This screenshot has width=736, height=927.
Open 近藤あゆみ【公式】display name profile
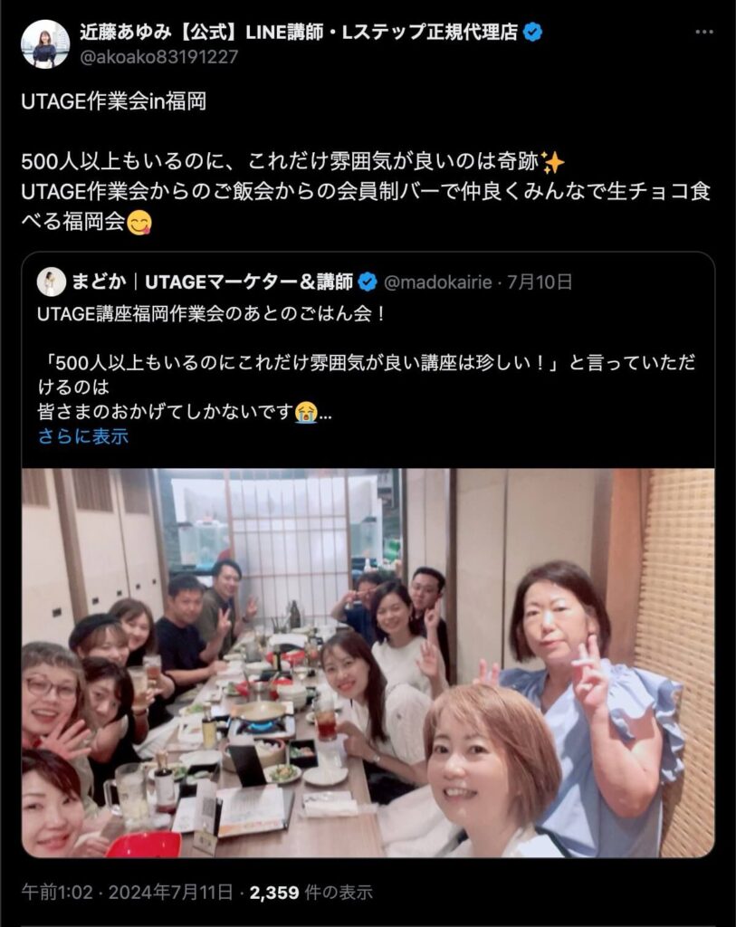299,32
